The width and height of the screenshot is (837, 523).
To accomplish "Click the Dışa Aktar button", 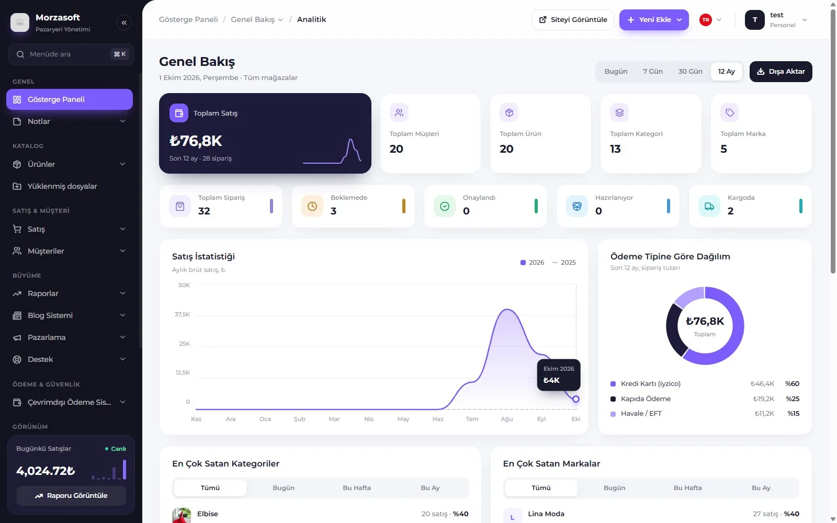I will click(781, 72).
